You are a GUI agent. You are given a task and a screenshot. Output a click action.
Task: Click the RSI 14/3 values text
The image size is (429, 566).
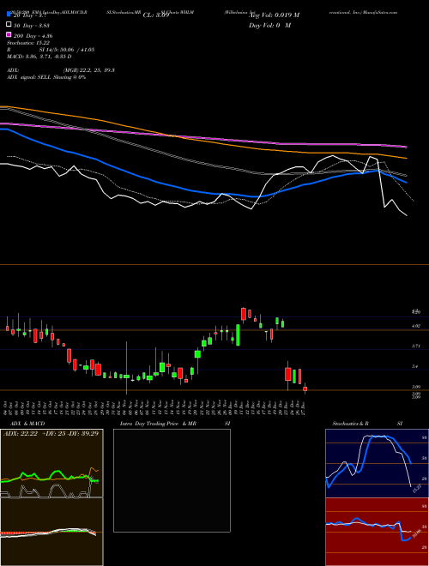[x=51, y=50]
